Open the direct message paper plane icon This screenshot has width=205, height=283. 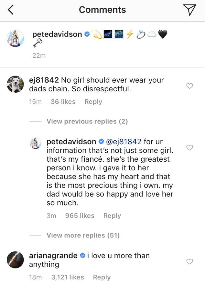(189, 10)
